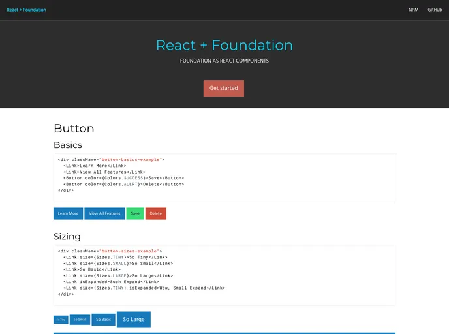Click the Get started button

[224, 88]
